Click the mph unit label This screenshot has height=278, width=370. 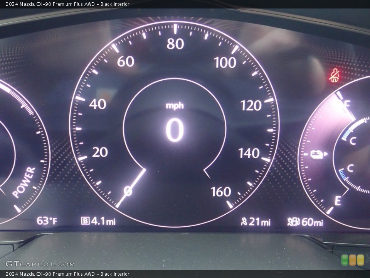click(x=175, y=105)
